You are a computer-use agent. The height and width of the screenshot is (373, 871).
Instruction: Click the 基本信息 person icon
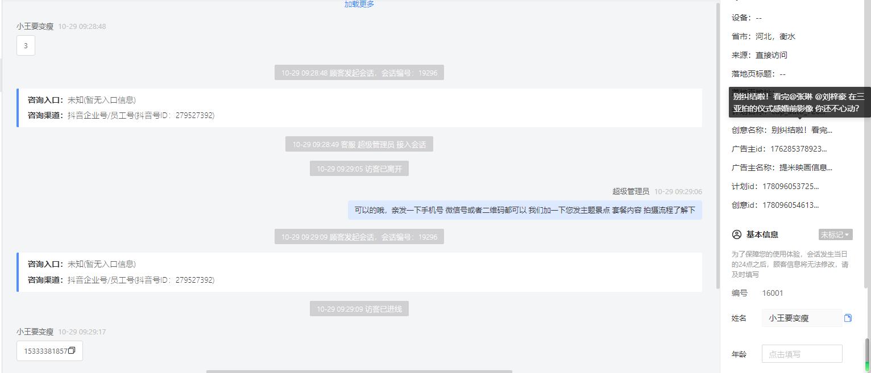click(x=737, y=234)
